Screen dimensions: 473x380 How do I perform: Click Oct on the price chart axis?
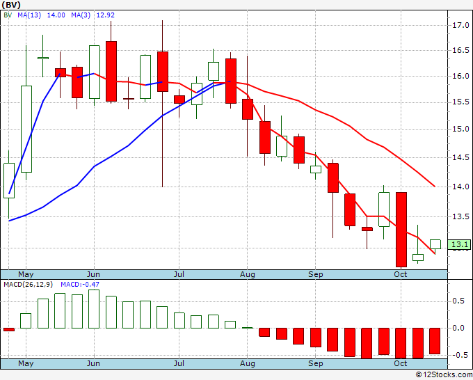(x=401, y=274)
